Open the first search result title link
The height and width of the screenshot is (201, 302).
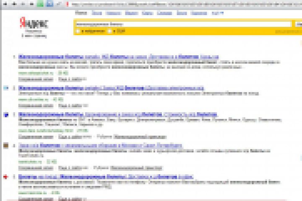(x=118, y=57)
